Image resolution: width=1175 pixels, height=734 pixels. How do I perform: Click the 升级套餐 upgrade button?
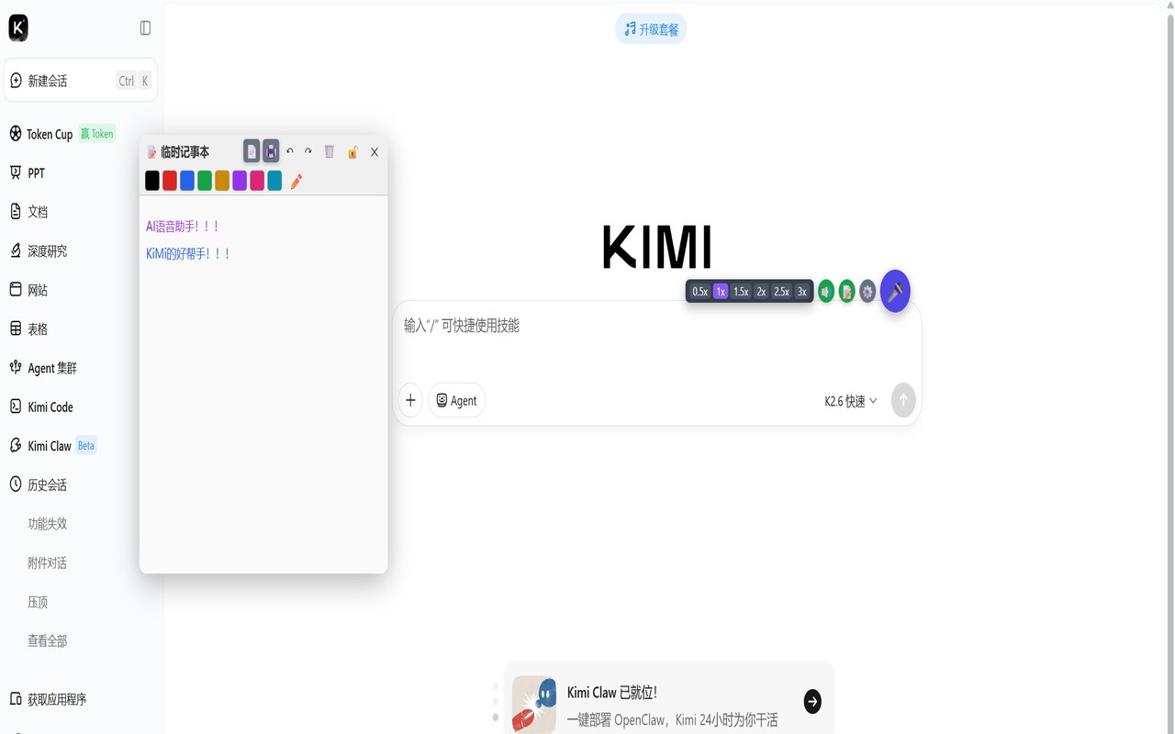click(651, 29)
